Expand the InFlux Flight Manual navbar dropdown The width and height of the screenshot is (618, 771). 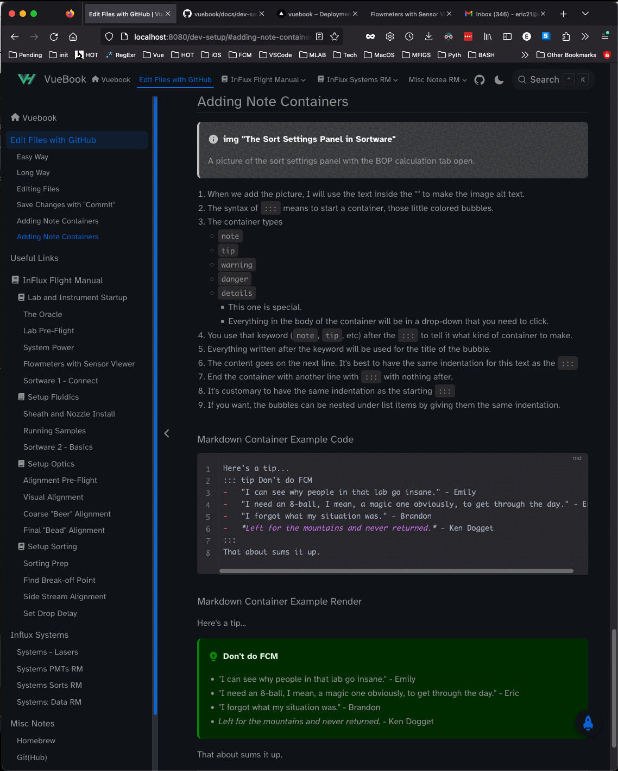click(x=263, y=80)
